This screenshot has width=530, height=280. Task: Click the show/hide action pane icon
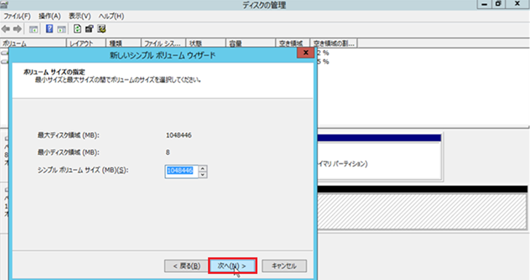[x=61, y=29]
